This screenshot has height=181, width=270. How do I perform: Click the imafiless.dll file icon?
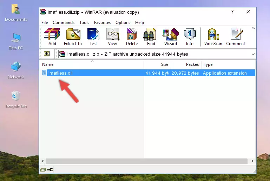[x=44, y=73]
